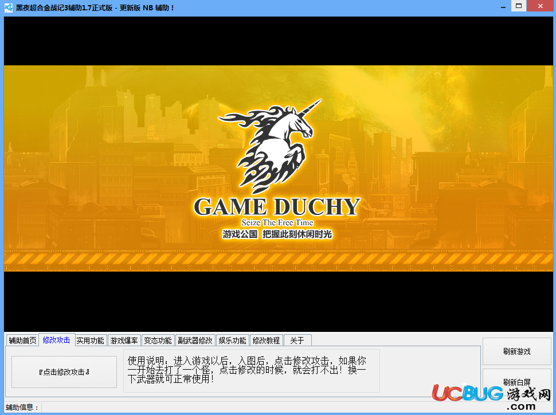Click the app icon in title bar
The image size is (556, 415).
8,7
